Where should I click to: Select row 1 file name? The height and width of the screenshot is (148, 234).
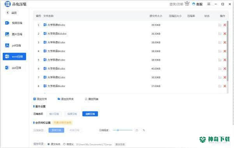coord(57,25)
